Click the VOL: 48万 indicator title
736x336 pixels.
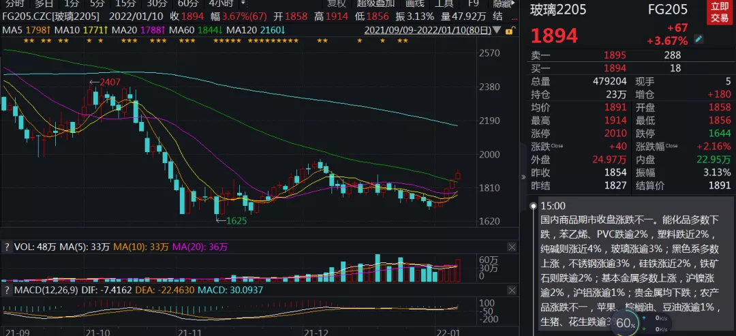coord(37,247)
